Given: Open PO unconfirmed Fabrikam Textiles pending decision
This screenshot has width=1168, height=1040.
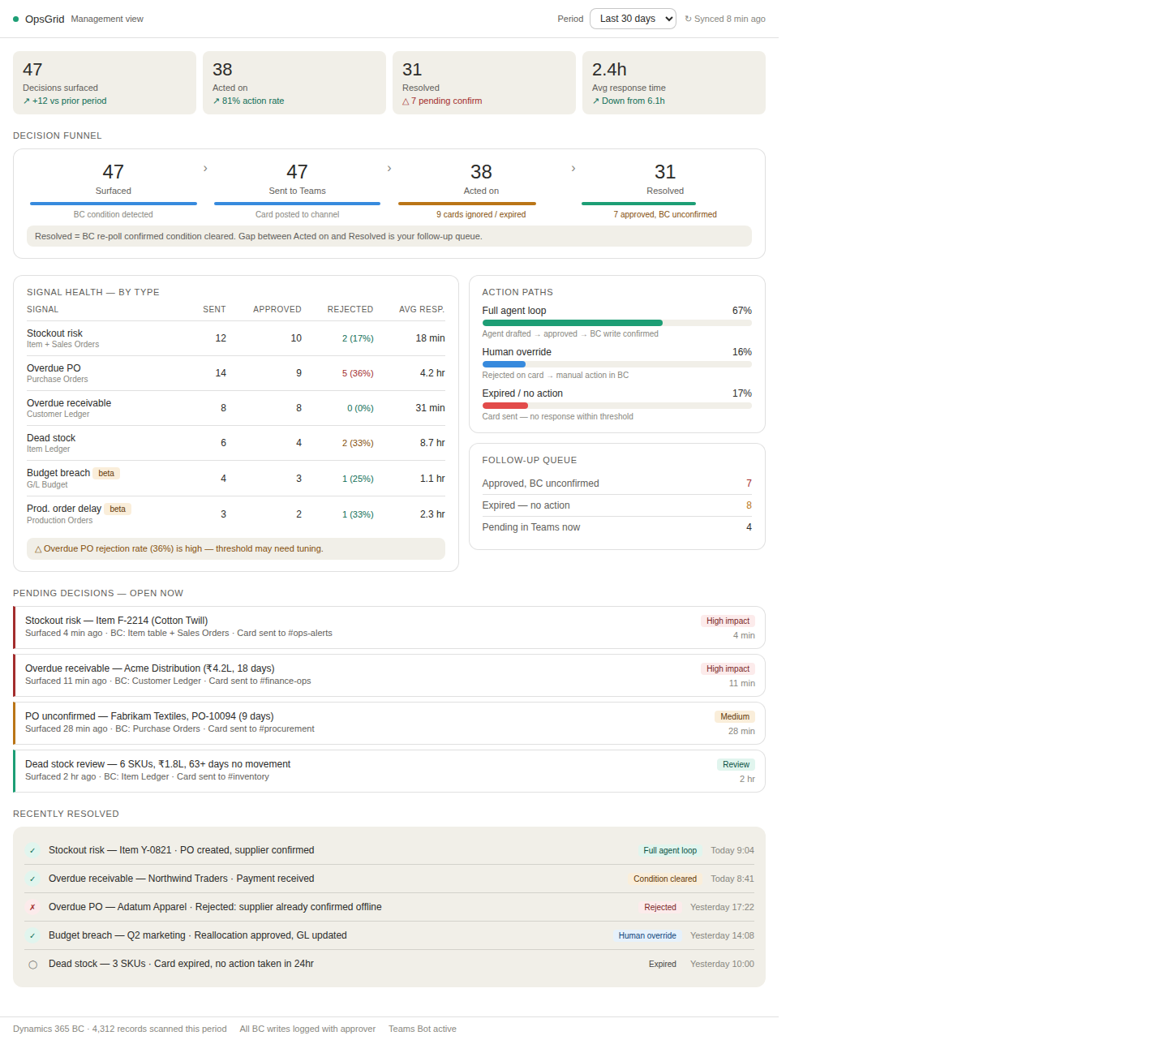Looking at the screenshot, I should [389, 723].
